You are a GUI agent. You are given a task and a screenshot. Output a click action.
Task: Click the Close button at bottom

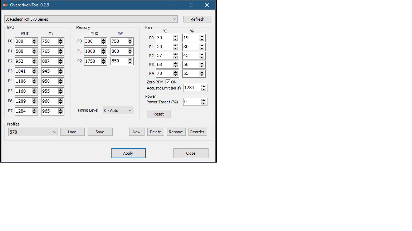pyautogui.click(x=191, y=153)
